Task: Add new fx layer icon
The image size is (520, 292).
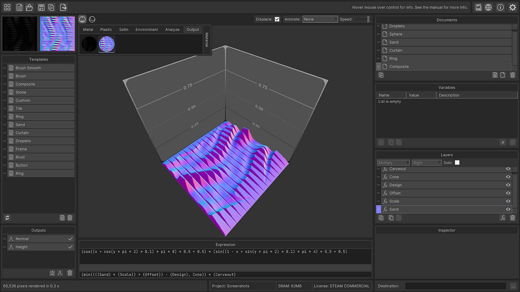Action: [x=503, y=218]
